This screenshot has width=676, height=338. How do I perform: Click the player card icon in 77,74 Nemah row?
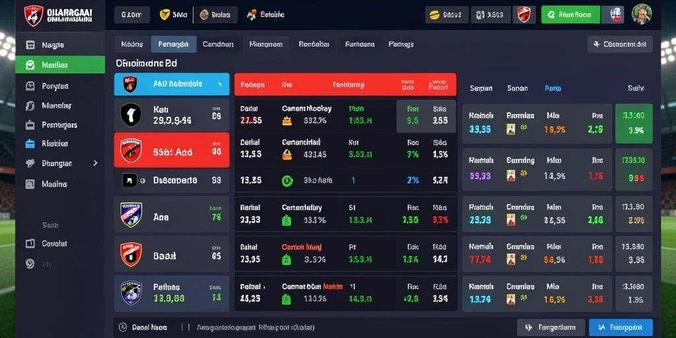(x=511, y=259)
